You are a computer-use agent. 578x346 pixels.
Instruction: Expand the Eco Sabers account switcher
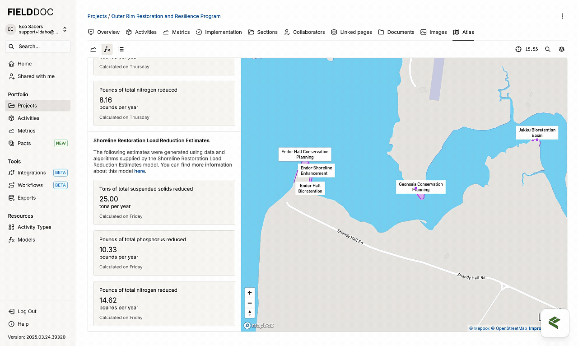(x=65, y=29)
